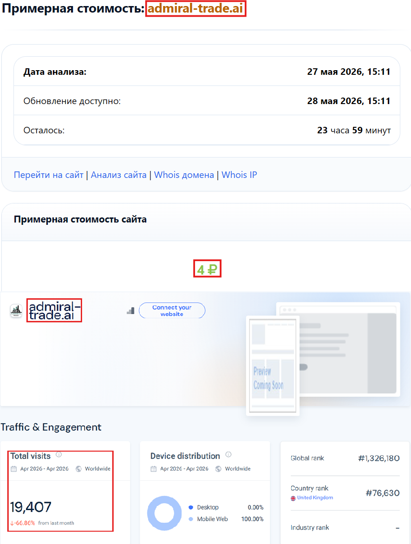This screenshot has height=544, width=411.
Task: Click the '0.00%' Desktop percentage
Action: [255, 507]
